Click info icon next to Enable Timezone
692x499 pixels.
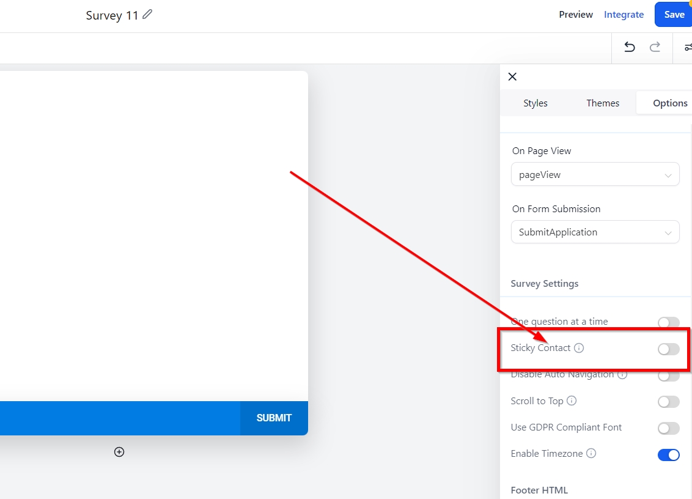point(591,454)
